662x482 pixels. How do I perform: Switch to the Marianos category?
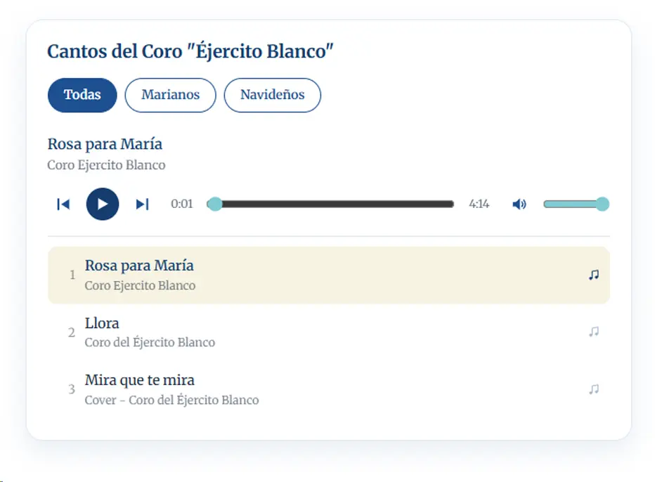[171, 95]
